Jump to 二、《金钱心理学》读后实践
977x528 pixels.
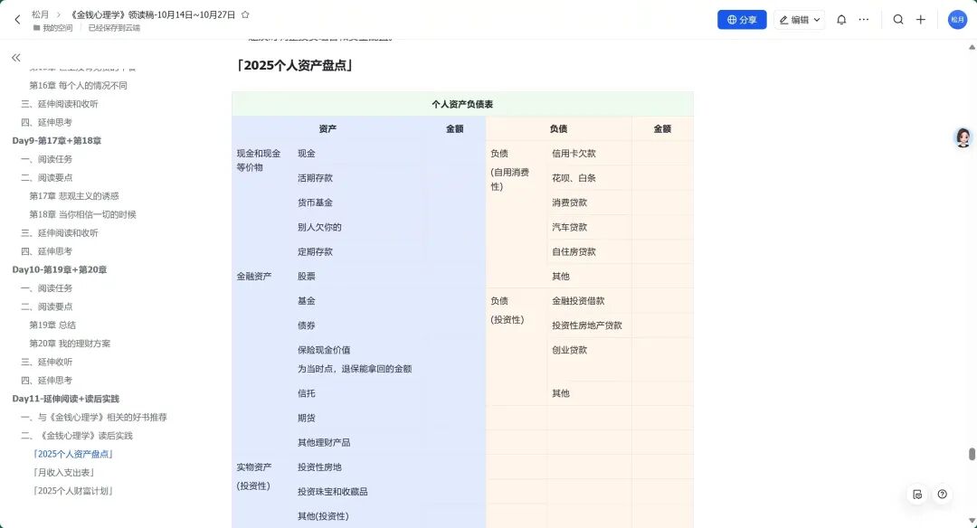(77, 435)
